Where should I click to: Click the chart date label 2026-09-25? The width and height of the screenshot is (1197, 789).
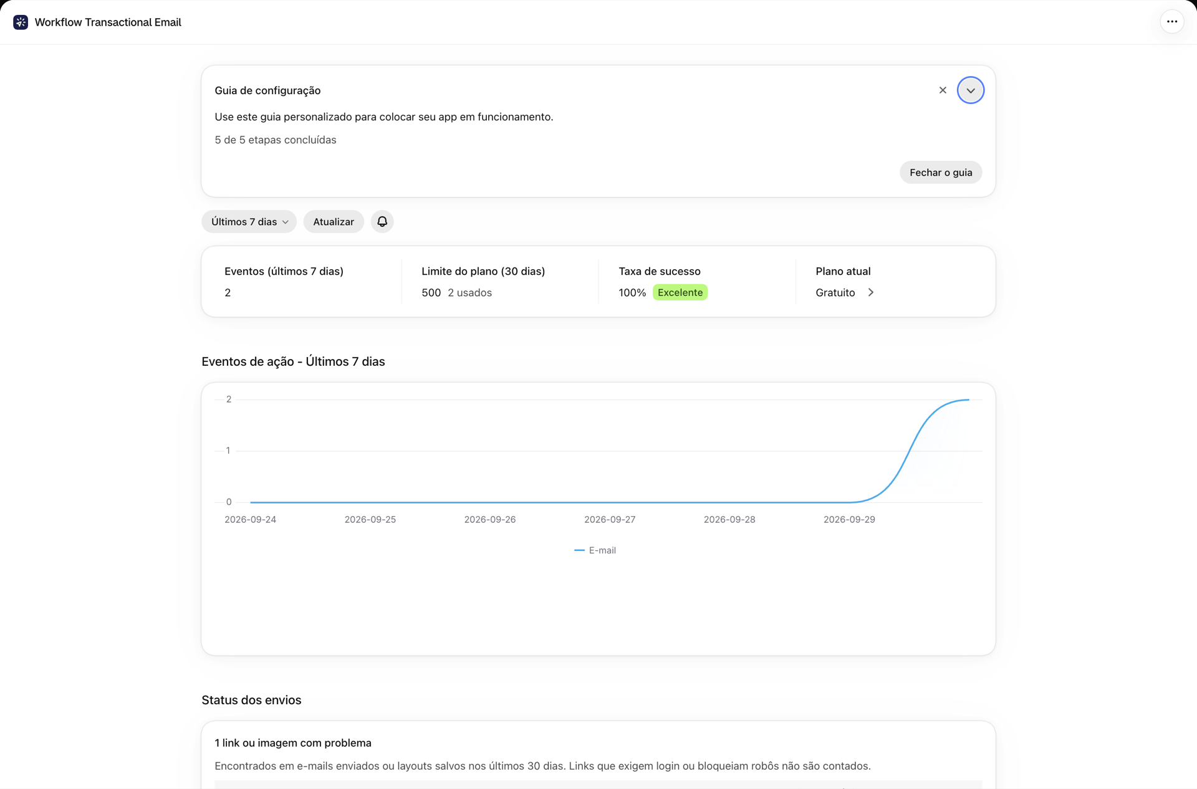(370, 519)
